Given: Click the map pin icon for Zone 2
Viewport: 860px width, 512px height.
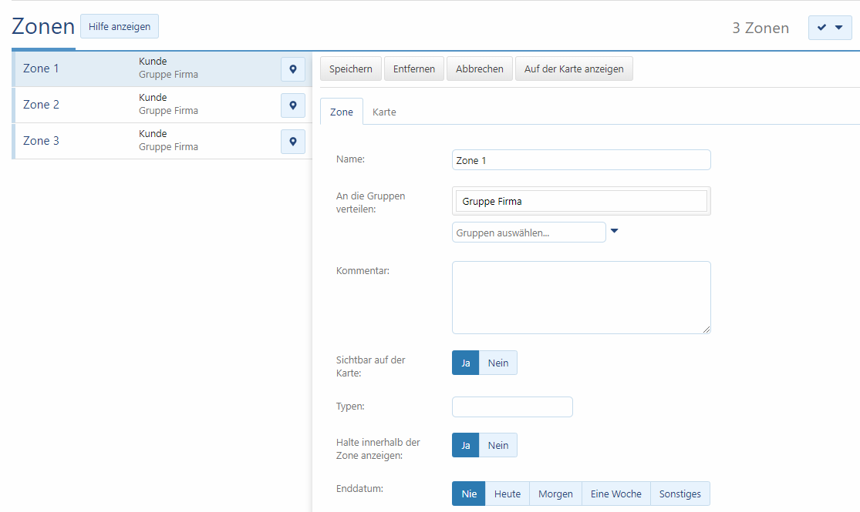Looking at the screenshot, I should tap(293, 105).
